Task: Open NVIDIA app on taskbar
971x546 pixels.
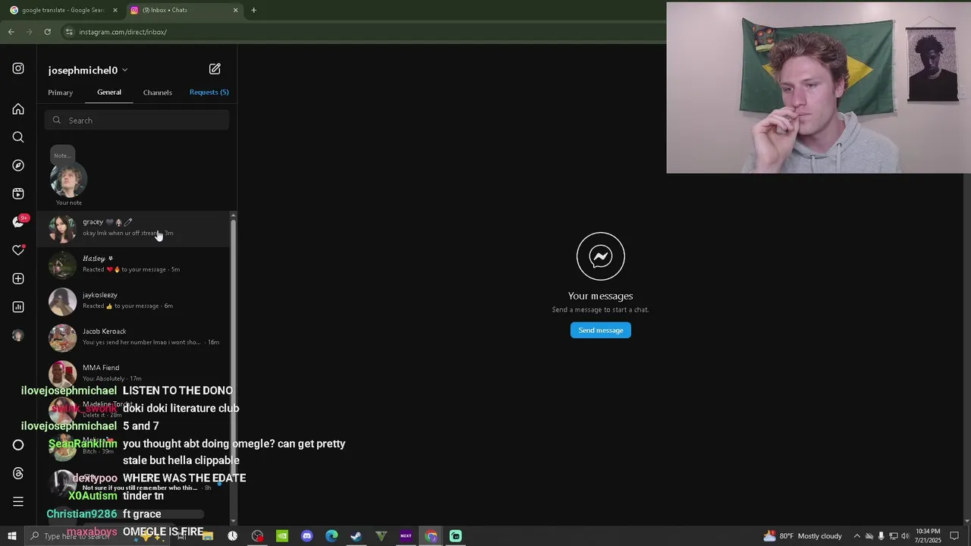Action: click(281, 536)
